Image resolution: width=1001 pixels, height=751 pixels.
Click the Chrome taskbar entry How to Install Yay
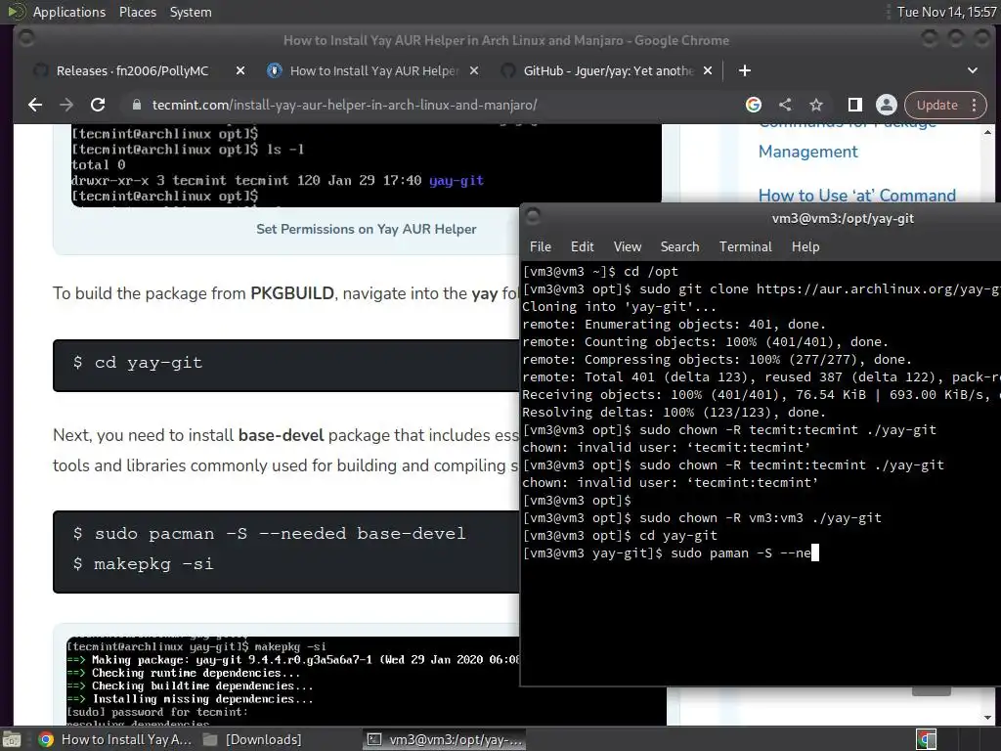click(115, 739)
